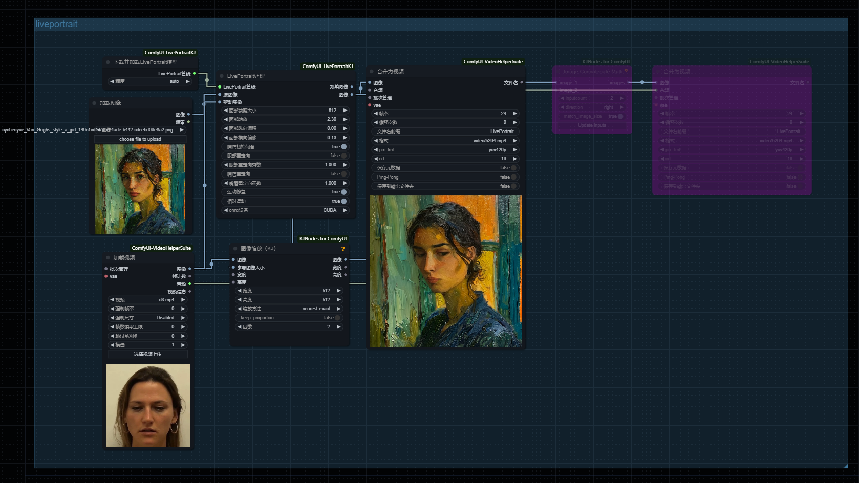Click the crf value 19 on active node

[x=503, y=159]
